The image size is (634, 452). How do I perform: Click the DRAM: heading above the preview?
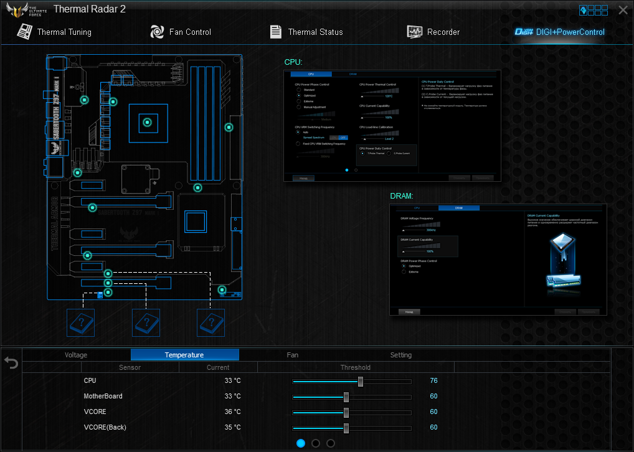(402, 195)
